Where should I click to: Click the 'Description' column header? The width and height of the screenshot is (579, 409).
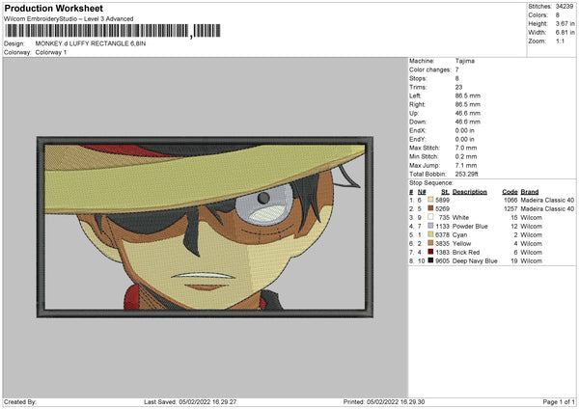[x=470, y=192]
